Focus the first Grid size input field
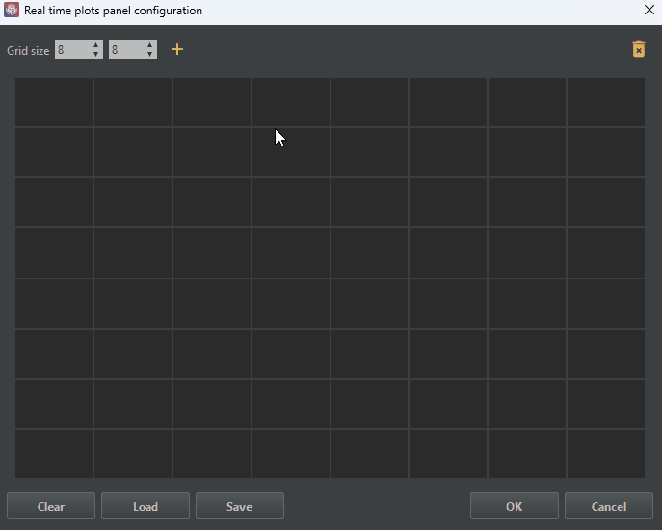Image resolution: width=662 pixels, height=530 pixels. pyautogui.click(x=71, y=49)
